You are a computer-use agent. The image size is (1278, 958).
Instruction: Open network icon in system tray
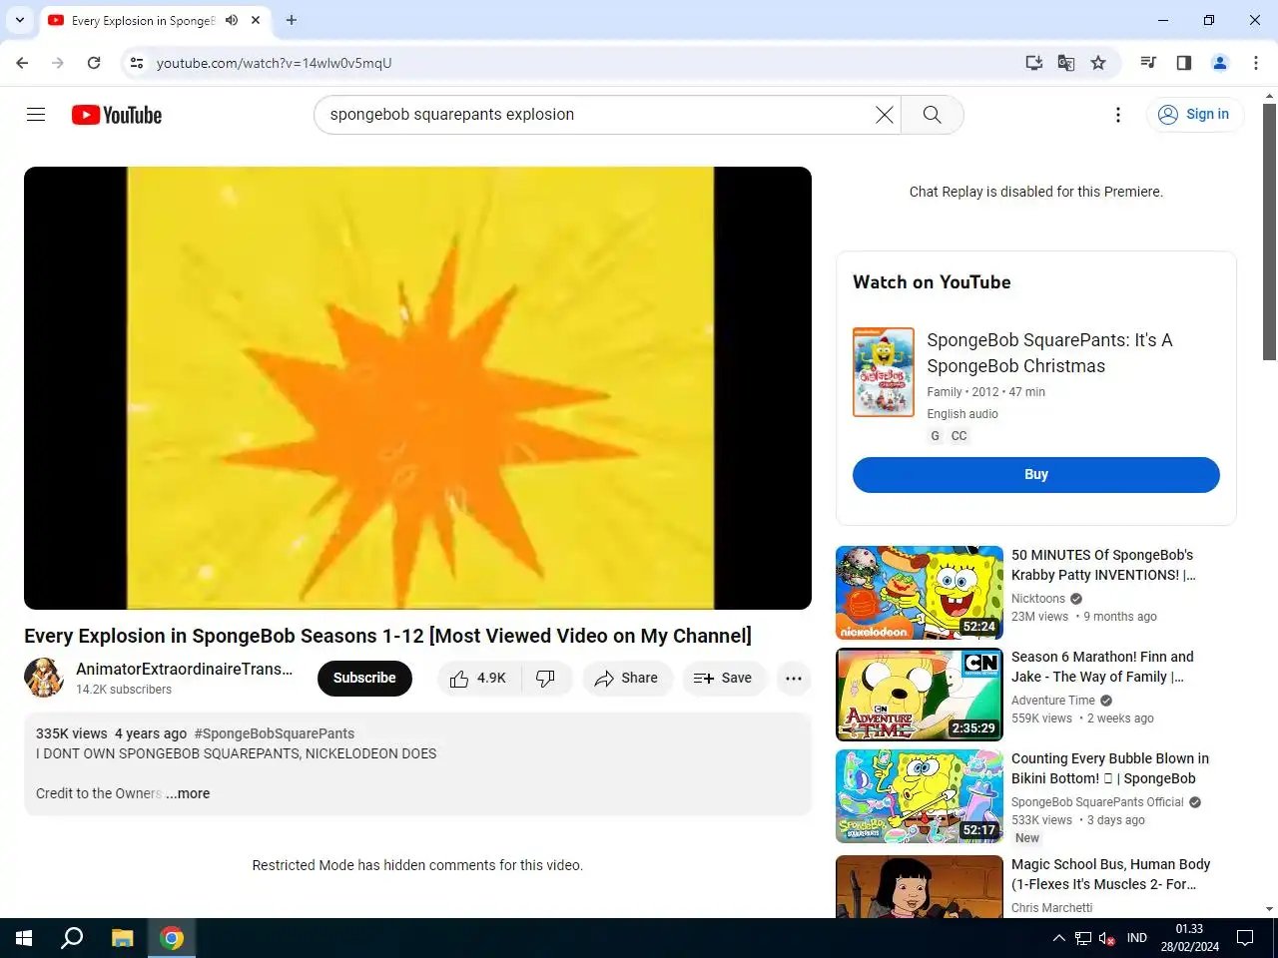[1083, 938]
